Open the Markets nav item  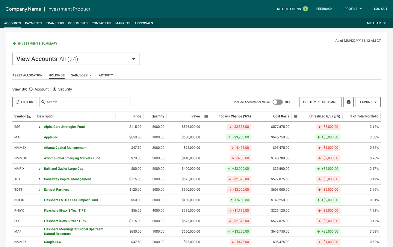click(123, 23)
